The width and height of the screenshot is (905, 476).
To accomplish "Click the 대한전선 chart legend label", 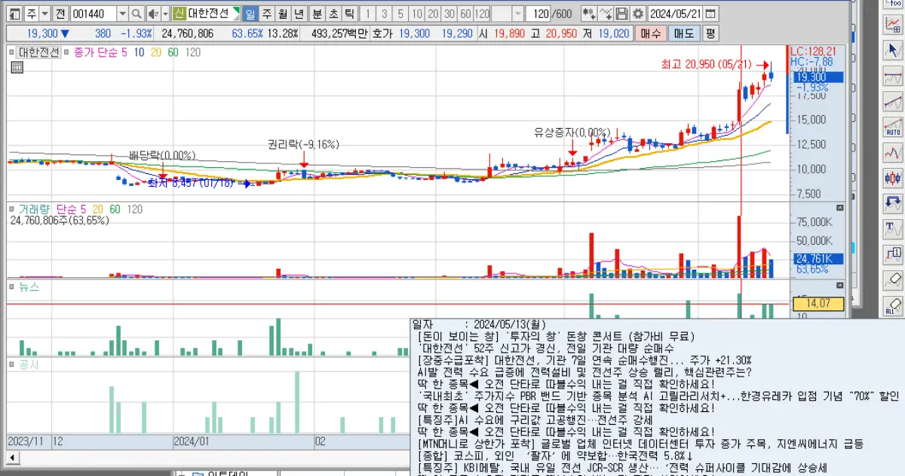I will [x=39, y=53].
